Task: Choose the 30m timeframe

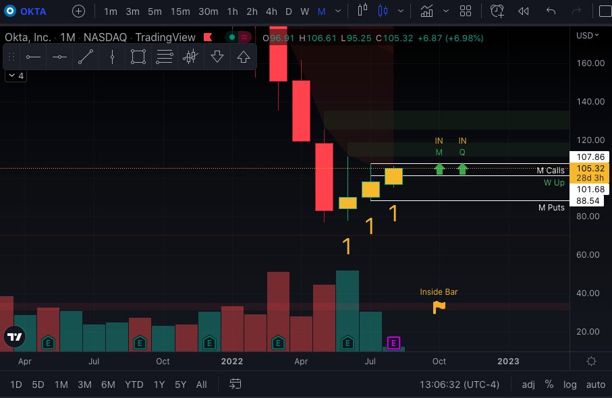Action: coord(208,11)
